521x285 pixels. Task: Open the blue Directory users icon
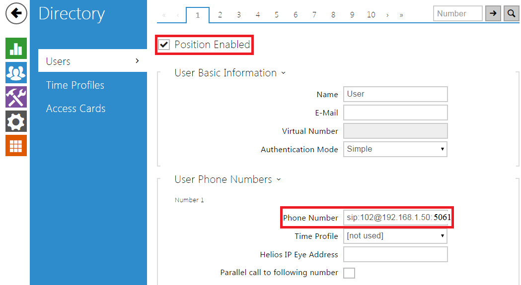16,73
